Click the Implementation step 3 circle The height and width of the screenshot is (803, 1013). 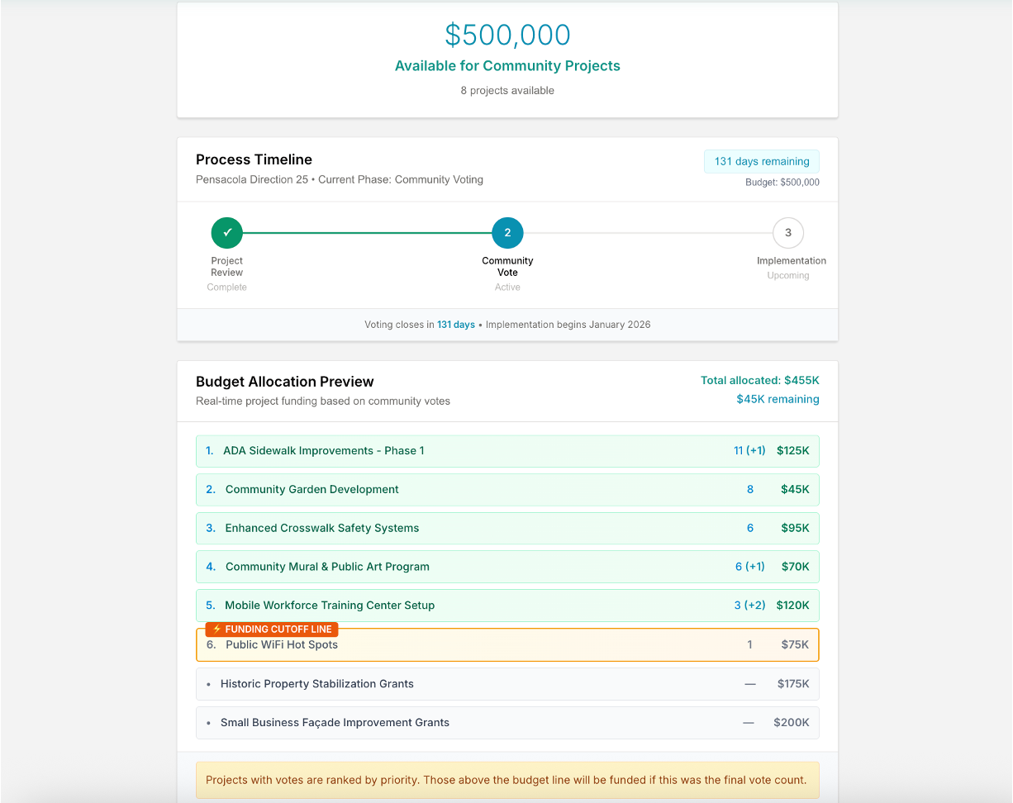(x=787, y=233)
